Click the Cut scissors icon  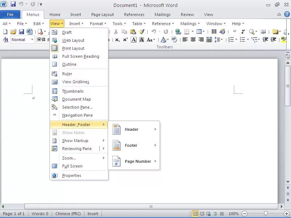click(116, 32)
